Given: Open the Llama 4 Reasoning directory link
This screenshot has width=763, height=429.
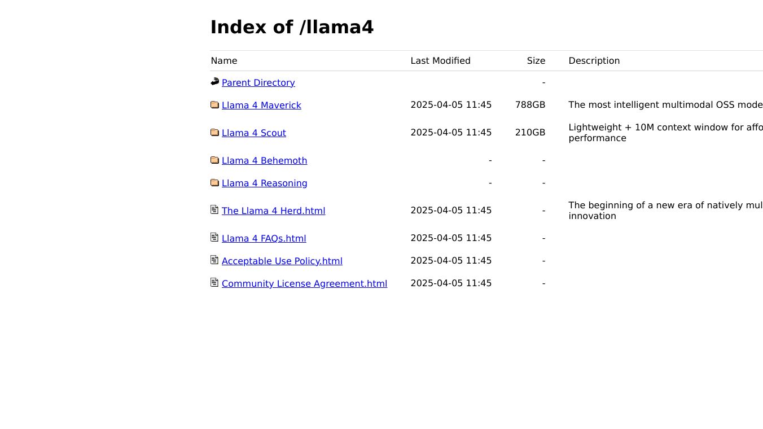Looking at the screenshot, I should pos(264,183).
